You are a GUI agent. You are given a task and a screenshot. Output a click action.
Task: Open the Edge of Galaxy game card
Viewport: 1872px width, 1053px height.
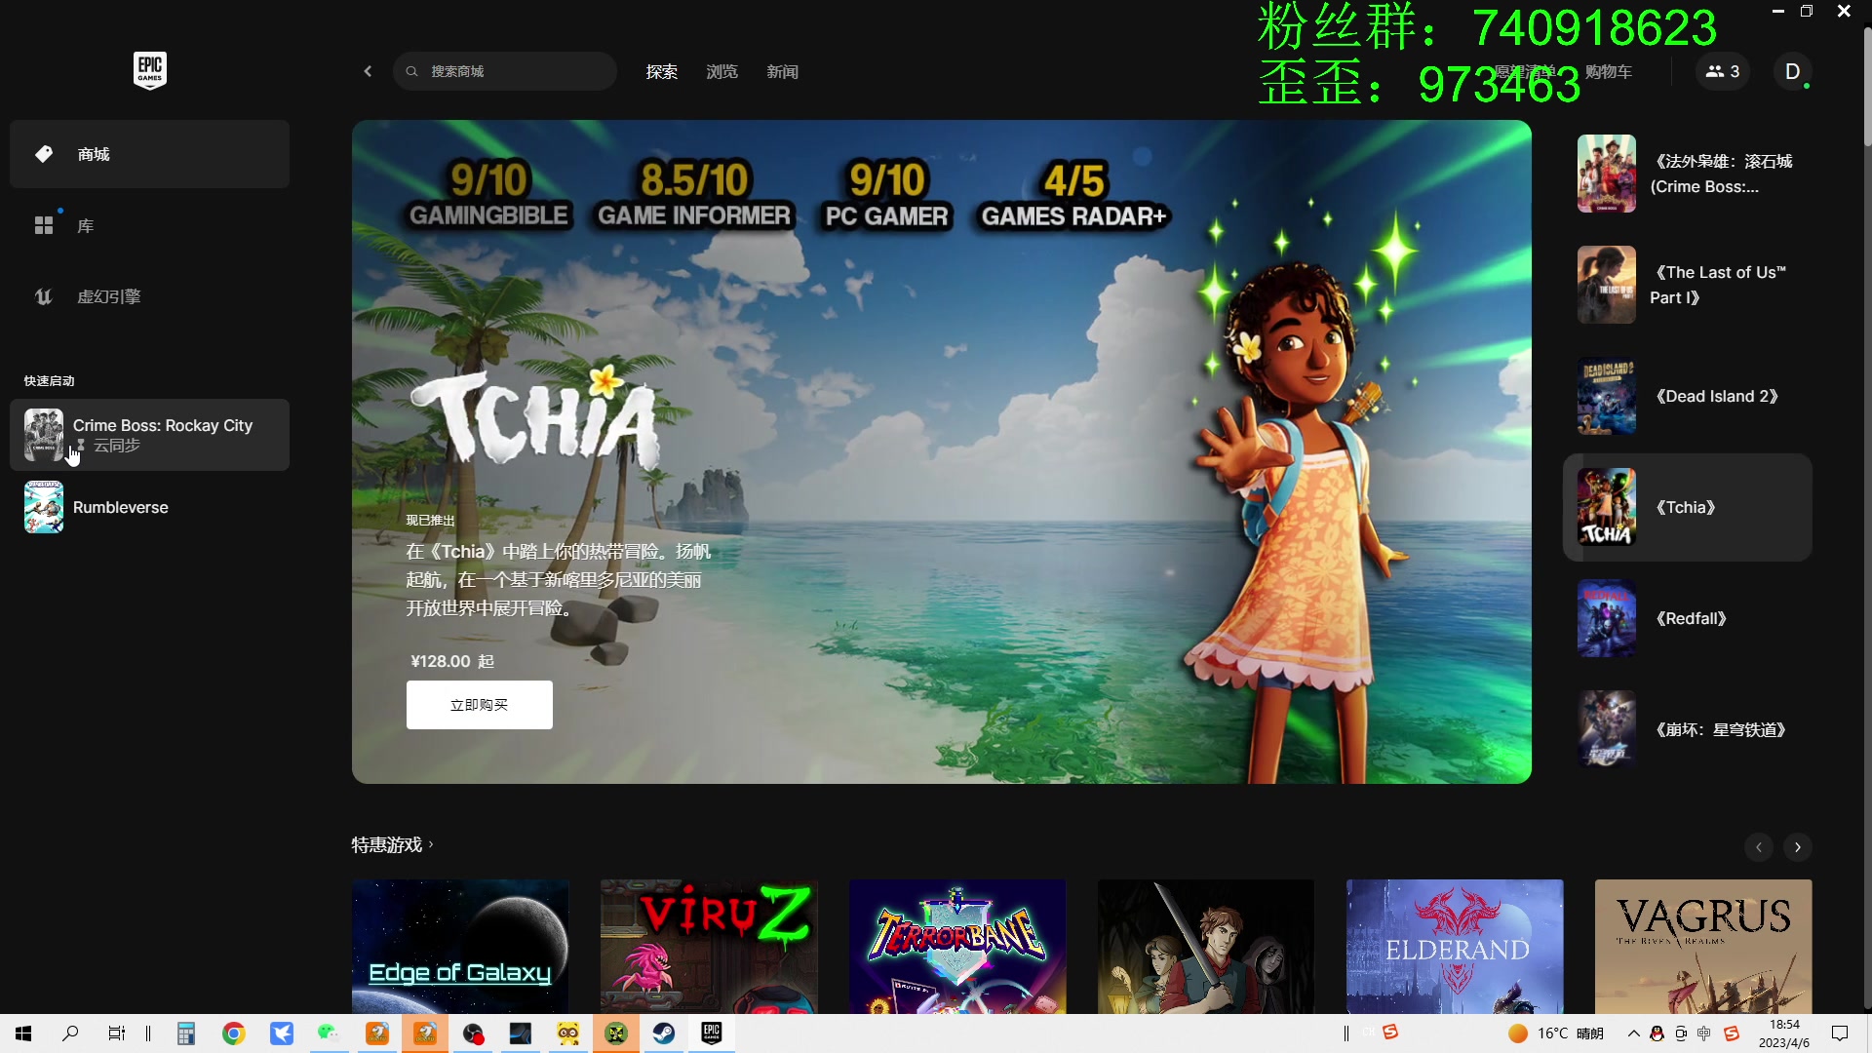pyautogui.click(x=460, y=947)
